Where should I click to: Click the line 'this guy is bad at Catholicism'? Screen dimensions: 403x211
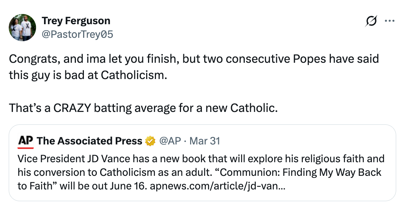(88, 75)
